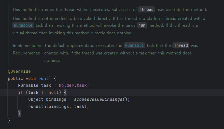Click the text 'virtual thread then invoking'
This screenshot has width=224, height=129.
pos(39,33)
